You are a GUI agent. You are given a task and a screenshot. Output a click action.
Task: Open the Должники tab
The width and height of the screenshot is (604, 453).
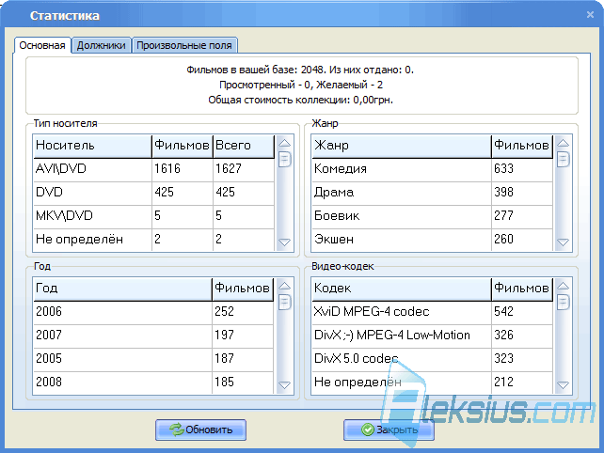point(102,45)
